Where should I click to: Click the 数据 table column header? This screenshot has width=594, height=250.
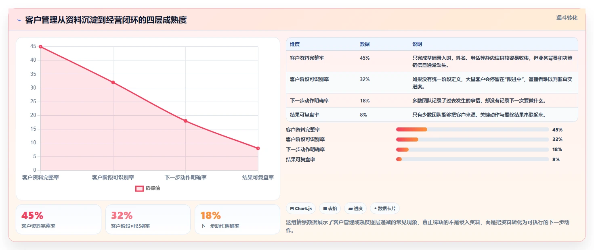click(x=365, y=44)
